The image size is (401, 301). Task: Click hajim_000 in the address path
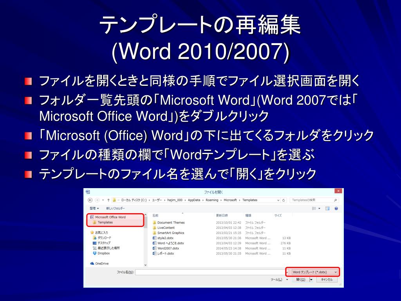175,200
